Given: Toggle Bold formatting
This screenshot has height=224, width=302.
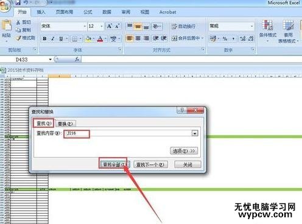Looking at the screenshot, I should pyautogui.click(x=44, y=38).
